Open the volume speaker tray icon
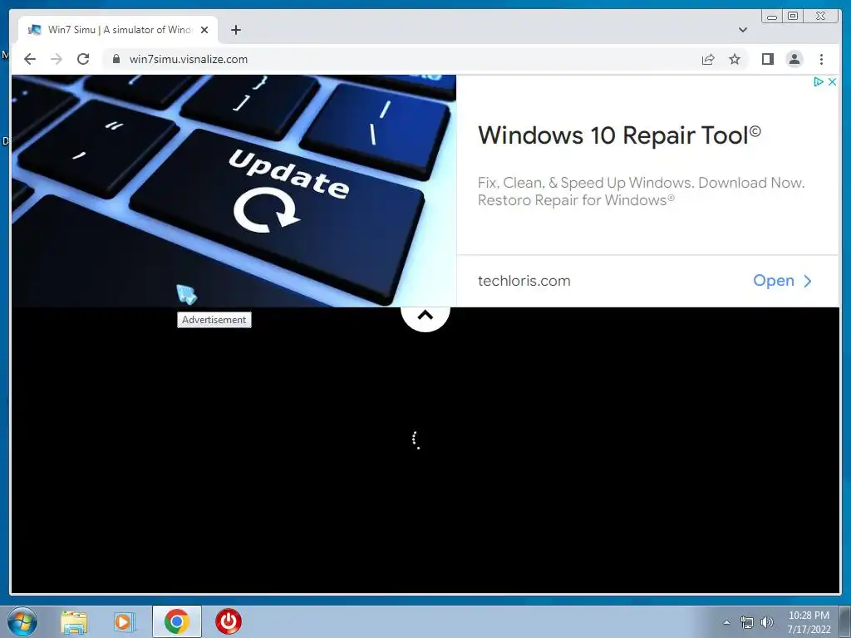This screenshot has width=851, height=638. 767,622
